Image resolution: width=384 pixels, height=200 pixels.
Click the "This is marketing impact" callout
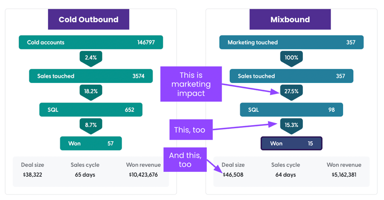191,84
